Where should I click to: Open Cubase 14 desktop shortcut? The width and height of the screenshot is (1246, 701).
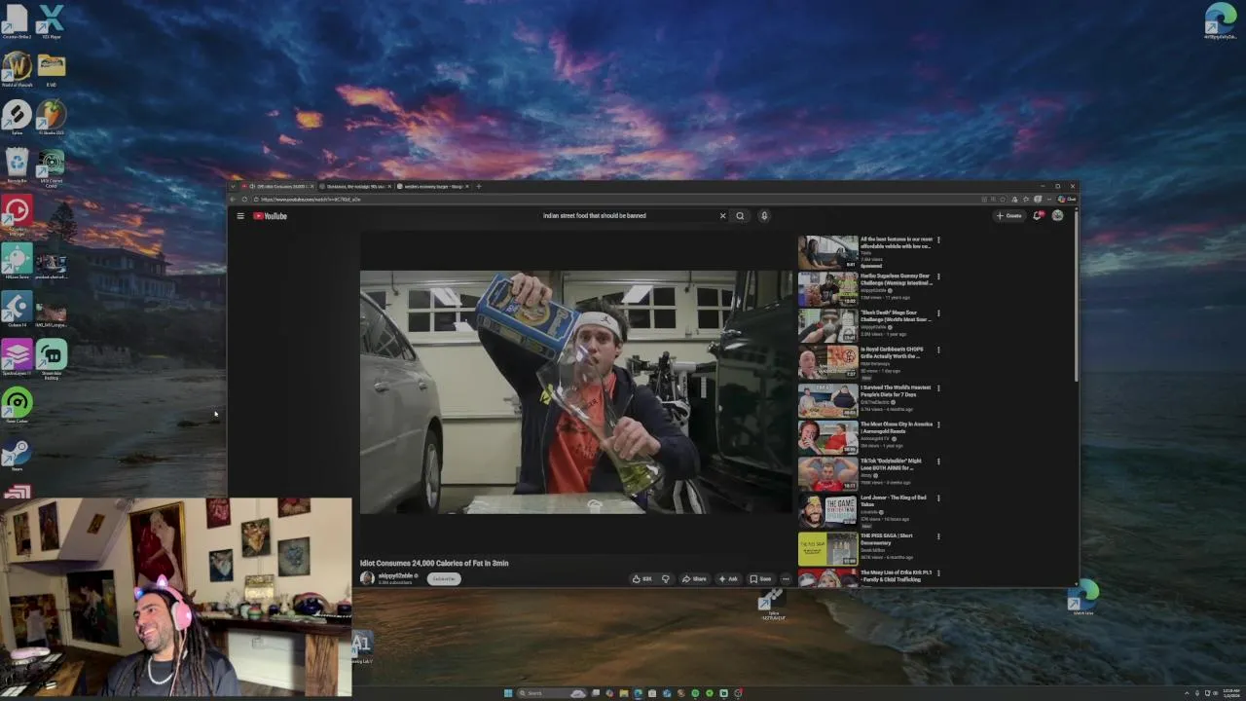[x=17, y=310]
